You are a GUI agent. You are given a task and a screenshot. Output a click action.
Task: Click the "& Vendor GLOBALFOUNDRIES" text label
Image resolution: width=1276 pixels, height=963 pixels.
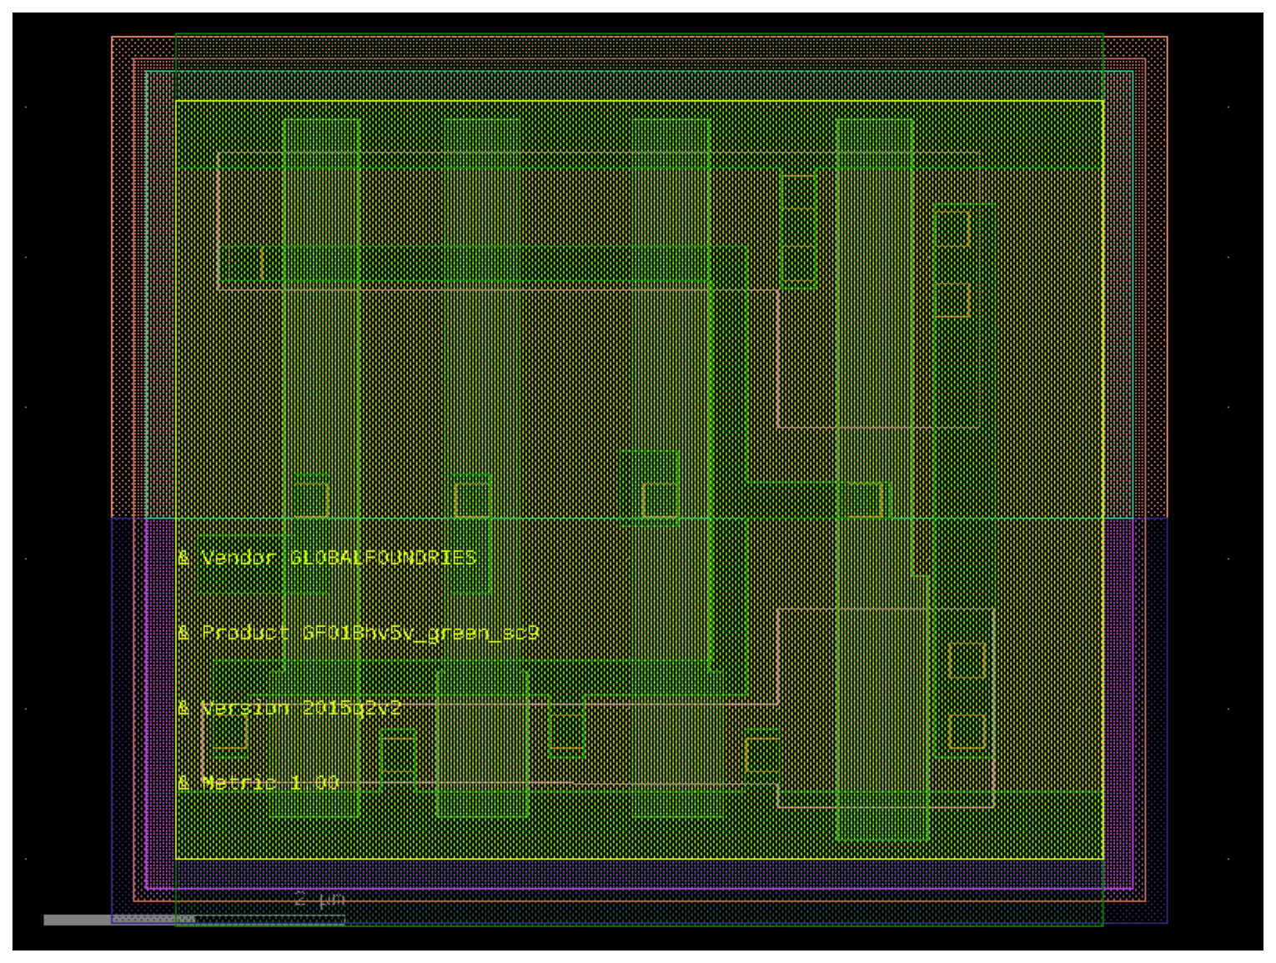coord(327,557)
